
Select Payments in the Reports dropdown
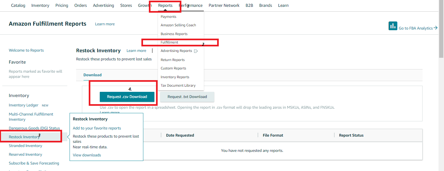pyautogui.click(x=168, y=17)
